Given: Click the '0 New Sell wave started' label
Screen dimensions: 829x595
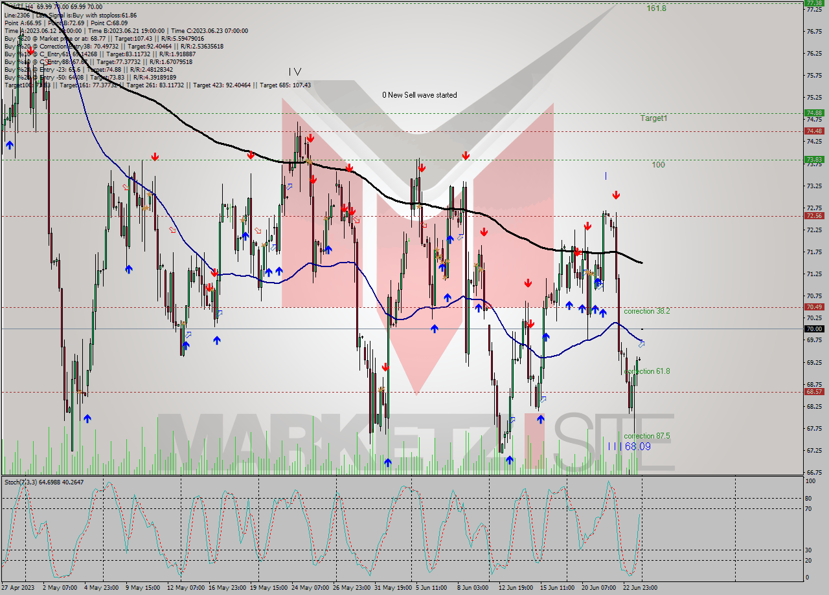Looking at the screenshot, I should click(x=419, y=95).
